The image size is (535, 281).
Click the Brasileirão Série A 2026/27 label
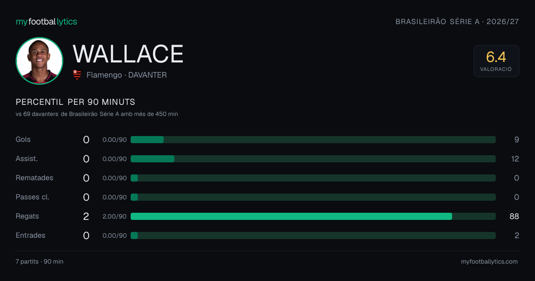click(x=457, y=21)
